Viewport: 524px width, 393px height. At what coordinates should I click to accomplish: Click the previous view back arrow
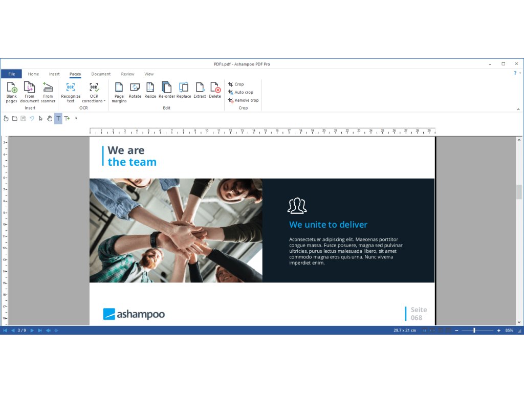tap(49, 330)
